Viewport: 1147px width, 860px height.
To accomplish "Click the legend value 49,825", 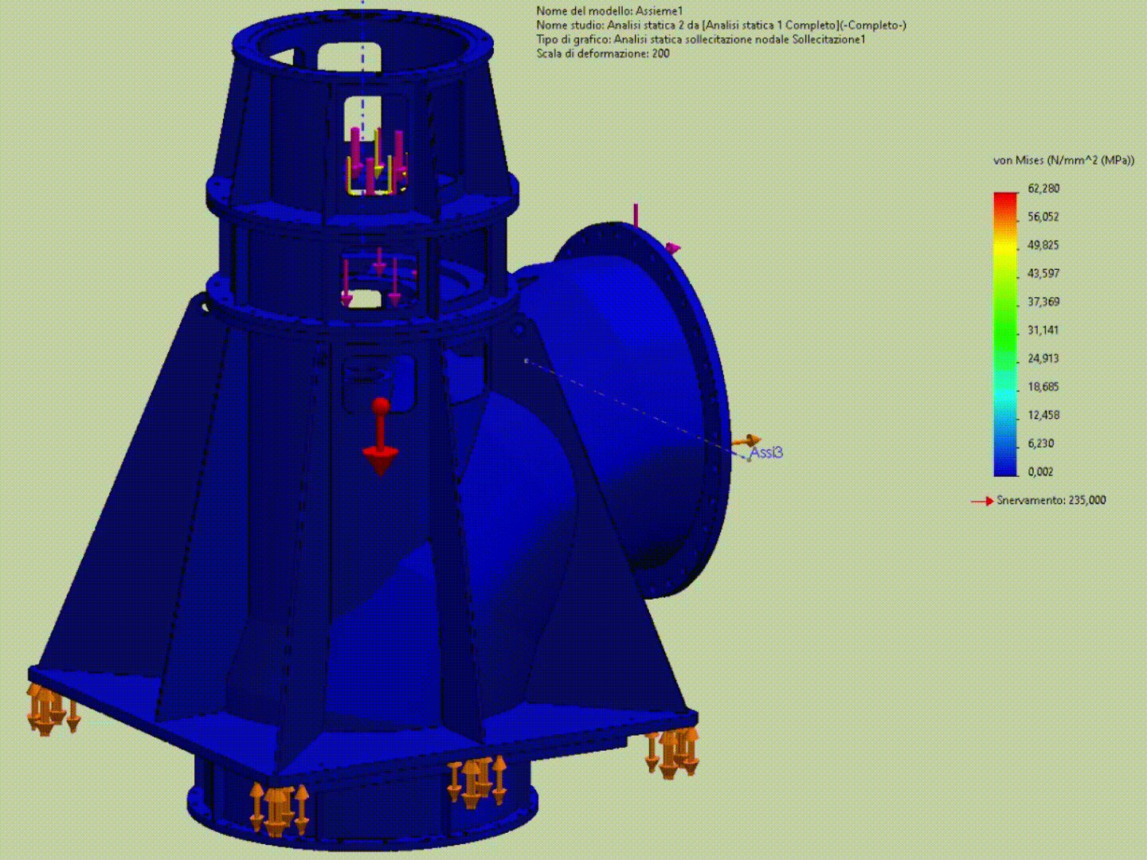I will [x=1043, y=244].
